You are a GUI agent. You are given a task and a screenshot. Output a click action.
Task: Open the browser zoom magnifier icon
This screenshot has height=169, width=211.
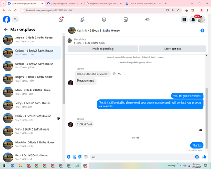click(x=173, y=11)
